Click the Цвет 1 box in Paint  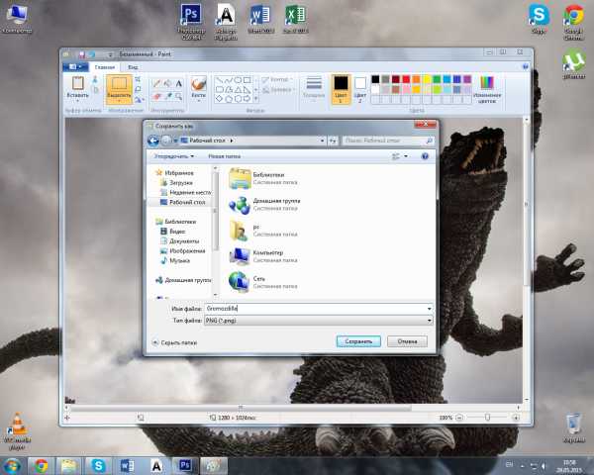pyautogui.click(x=341, y=89)
